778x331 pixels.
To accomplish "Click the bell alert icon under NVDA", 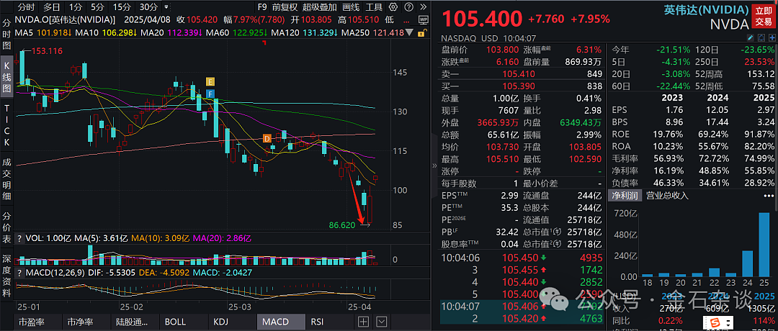I will click(760, 38).
